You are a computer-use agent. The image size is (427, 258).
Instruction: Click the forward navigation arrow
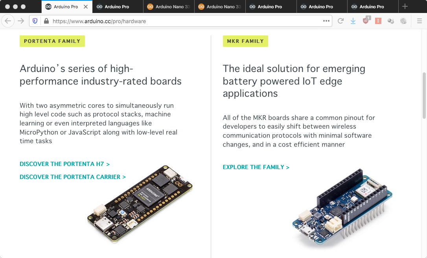coord(21,21)
